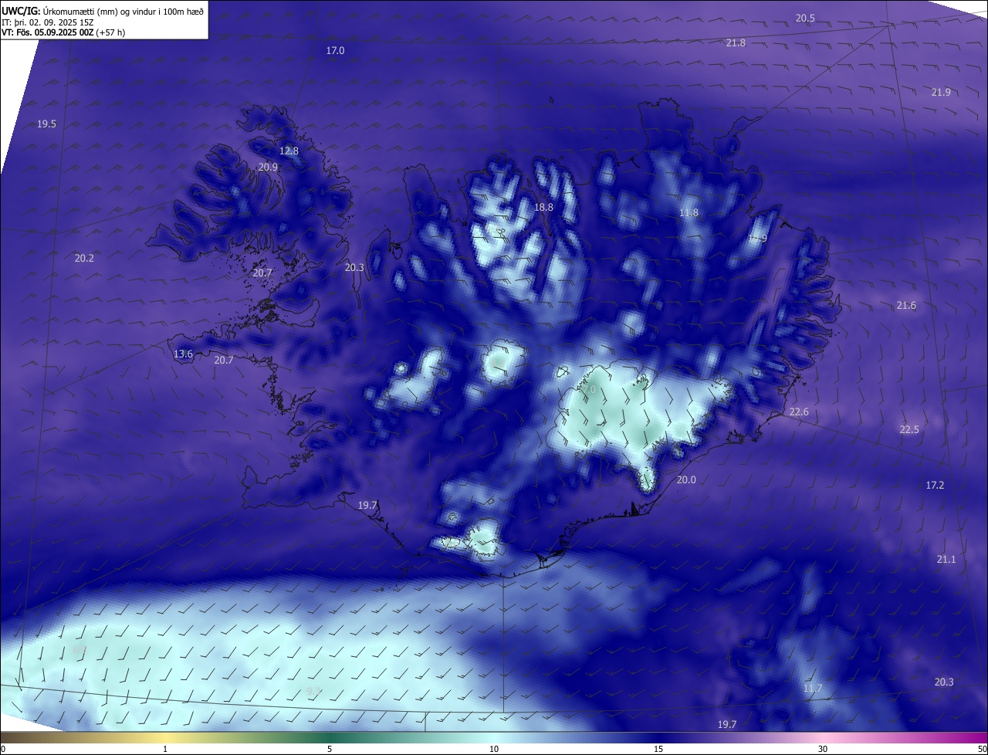Click the map value 22.6
The image size is (988, 755).
(x=799, y=411)
